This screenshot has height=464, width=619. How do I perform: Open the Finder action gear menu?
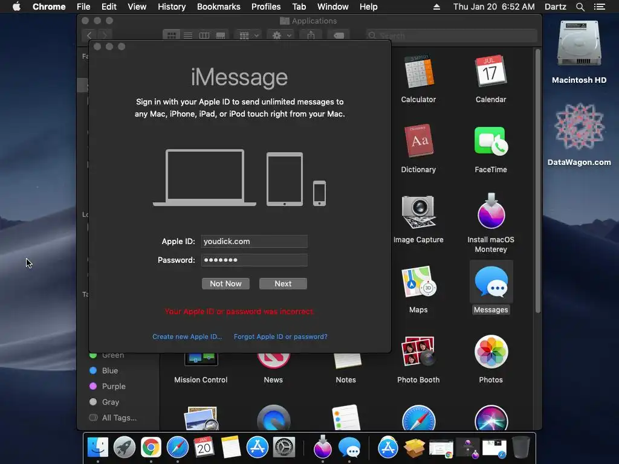click(282, 36)
